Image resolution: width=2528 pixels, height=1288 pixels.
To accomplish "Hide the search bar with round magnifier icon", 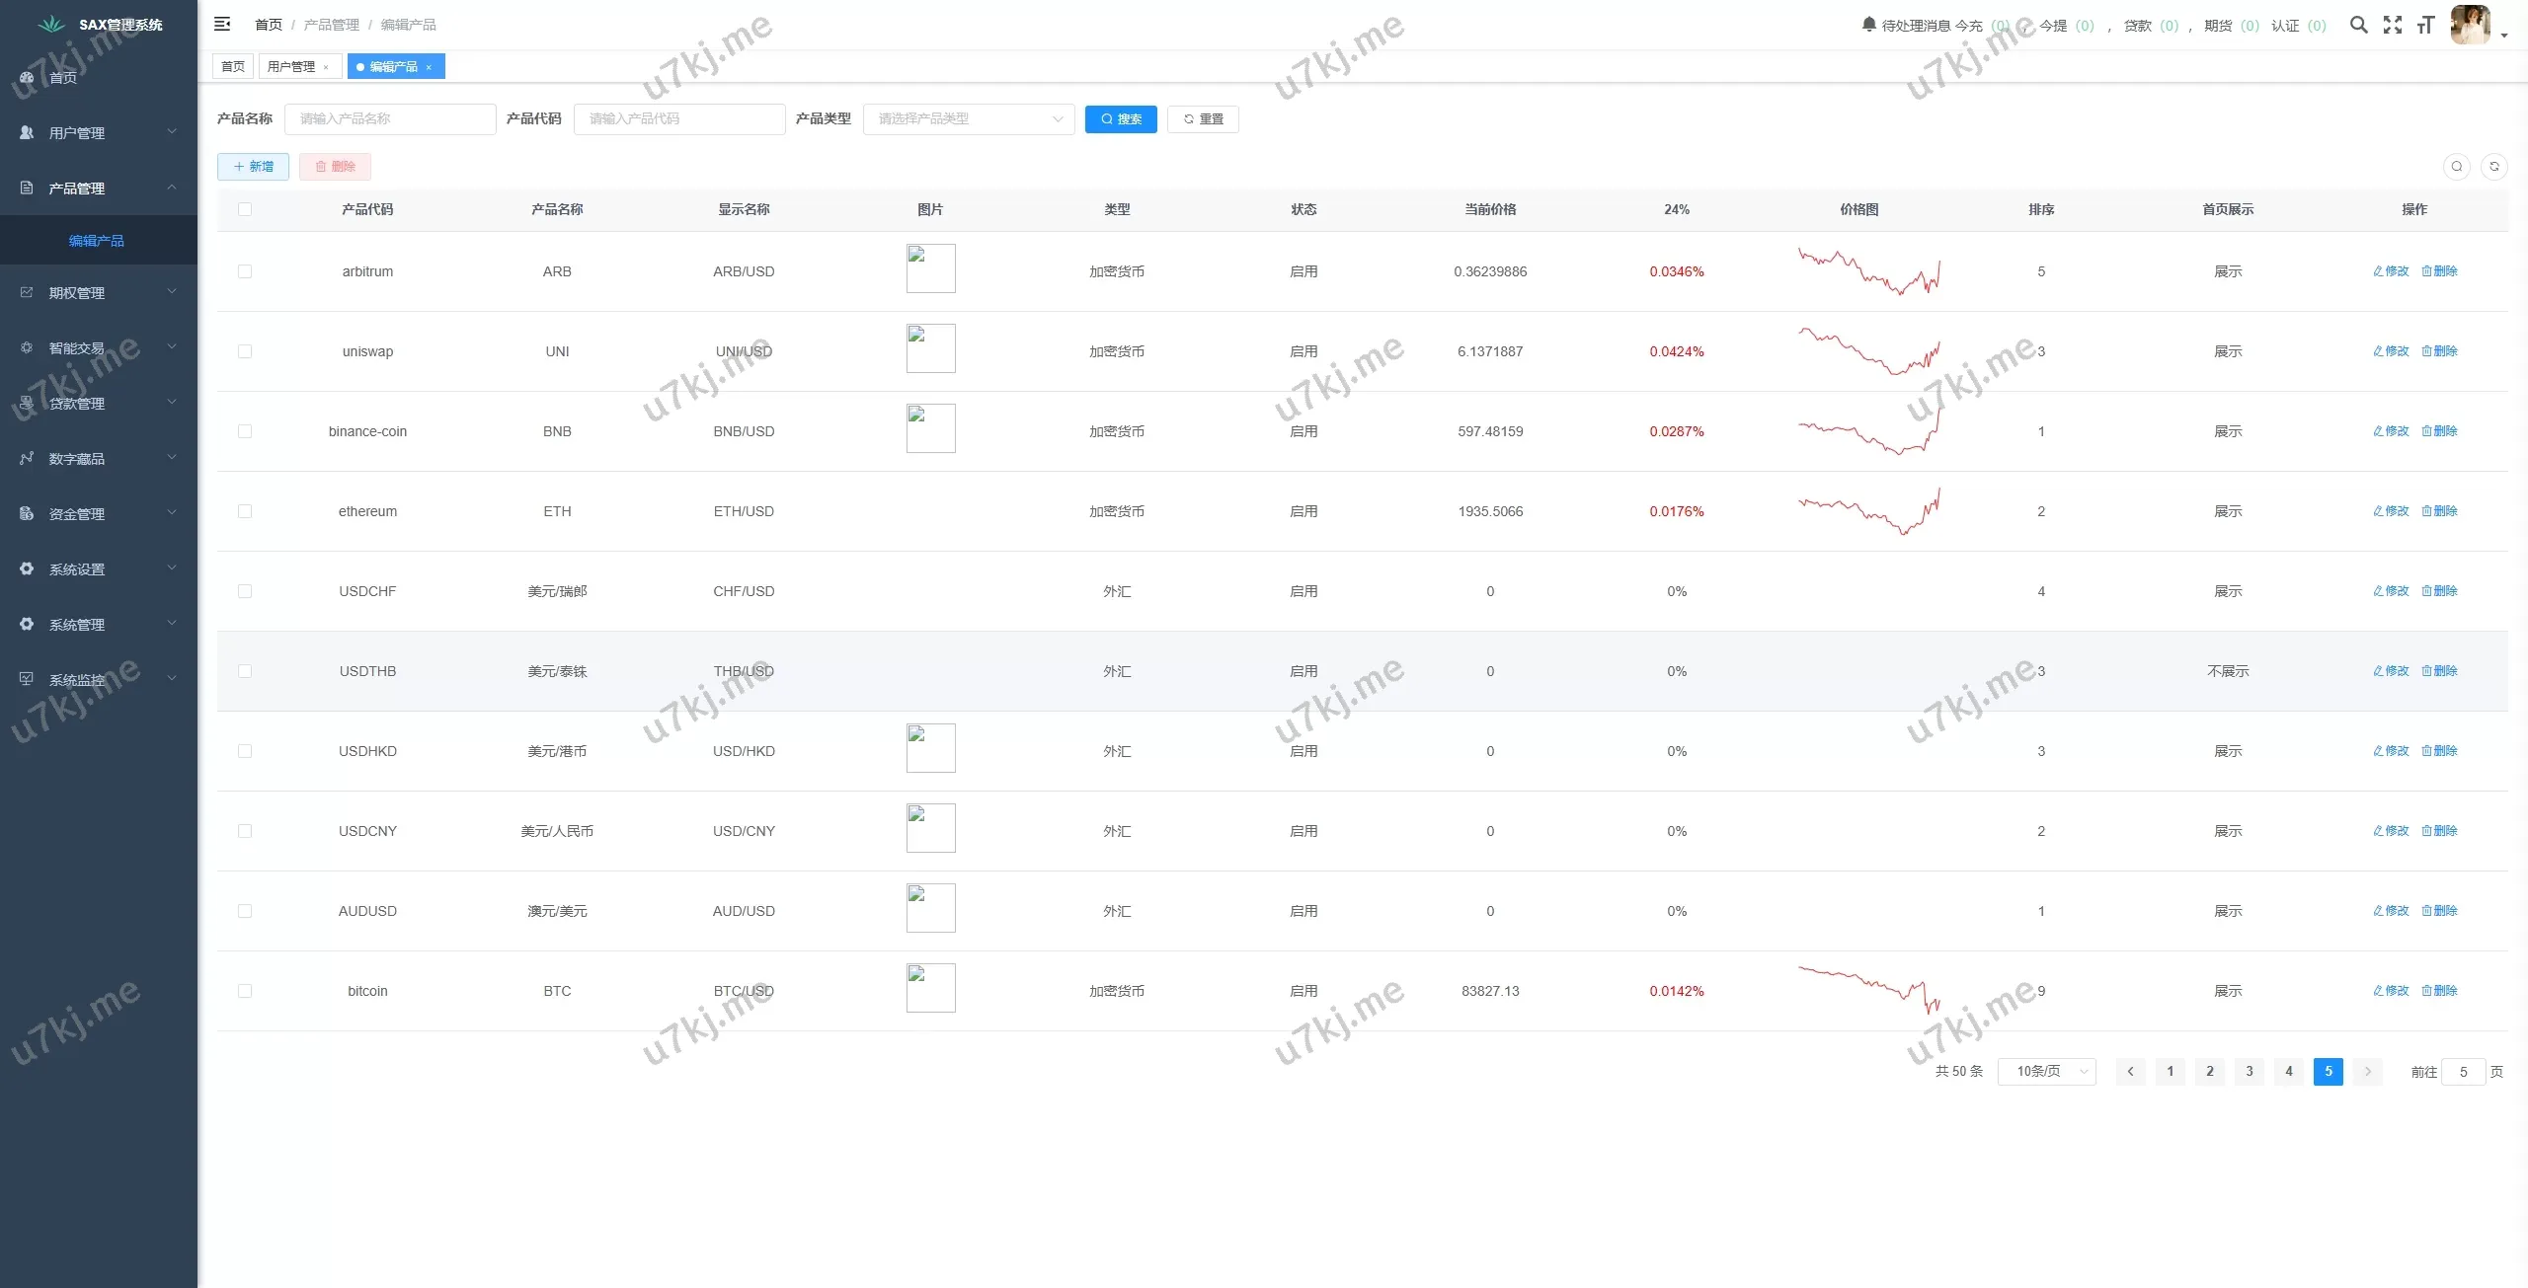I will pos(2456,167).
